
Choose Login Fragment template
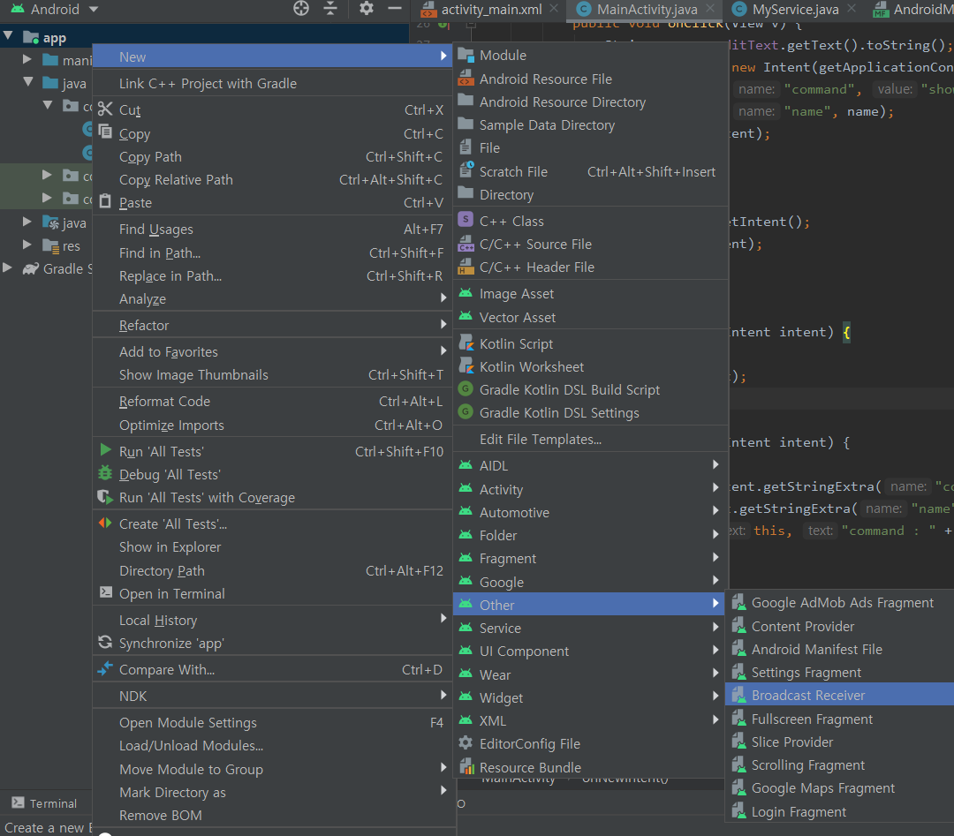[x=840, y=811]
